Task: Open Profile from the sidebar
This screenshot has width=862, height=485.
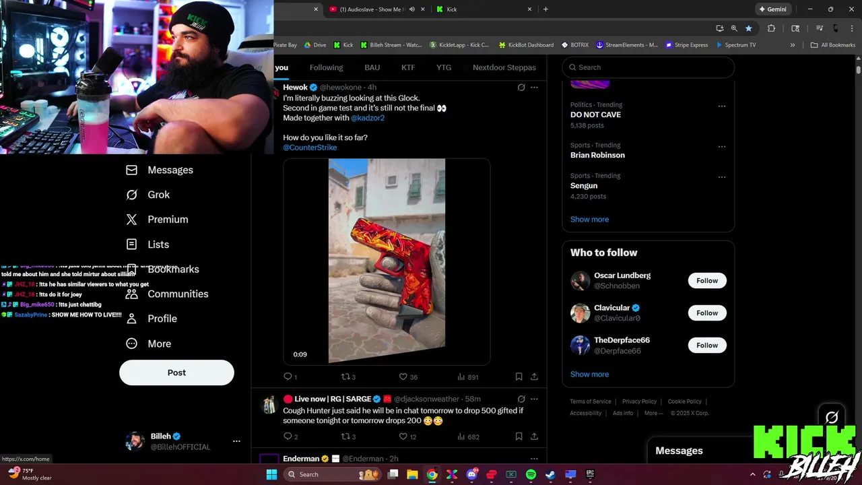Action: [x=152, y=319]
